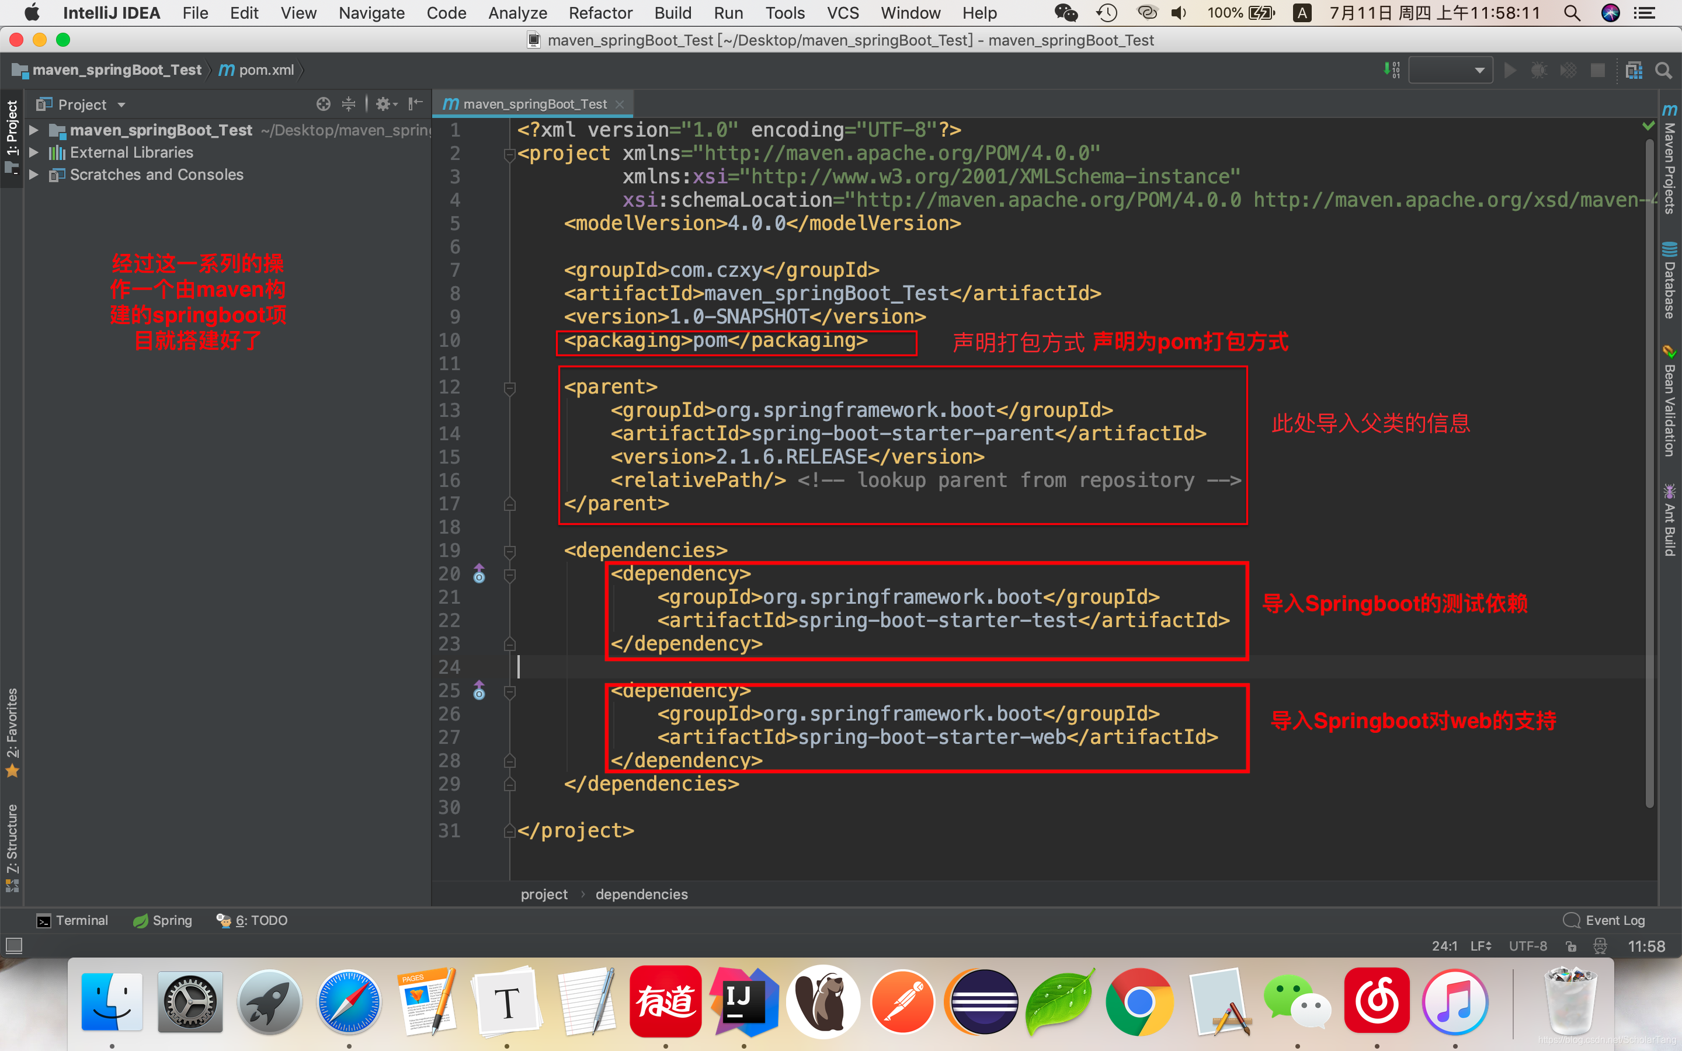1682x1051 pixels.
Task: Select the maven_springBoot_Test editor tab
Action: 534,103
